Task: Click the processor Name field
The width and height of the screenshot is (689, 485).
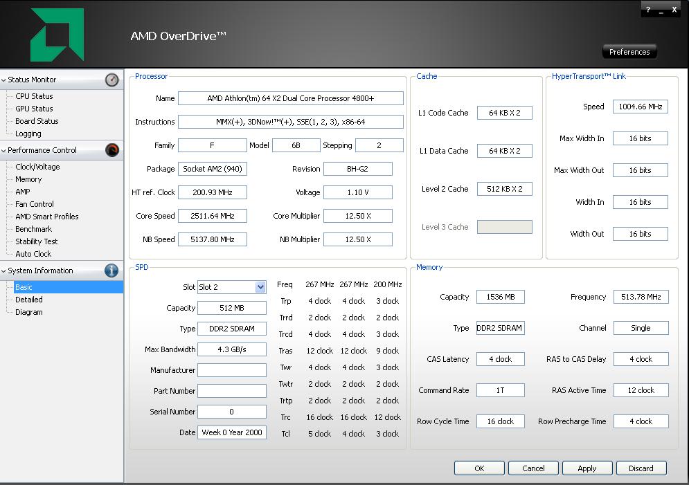Action: (290, 98)
